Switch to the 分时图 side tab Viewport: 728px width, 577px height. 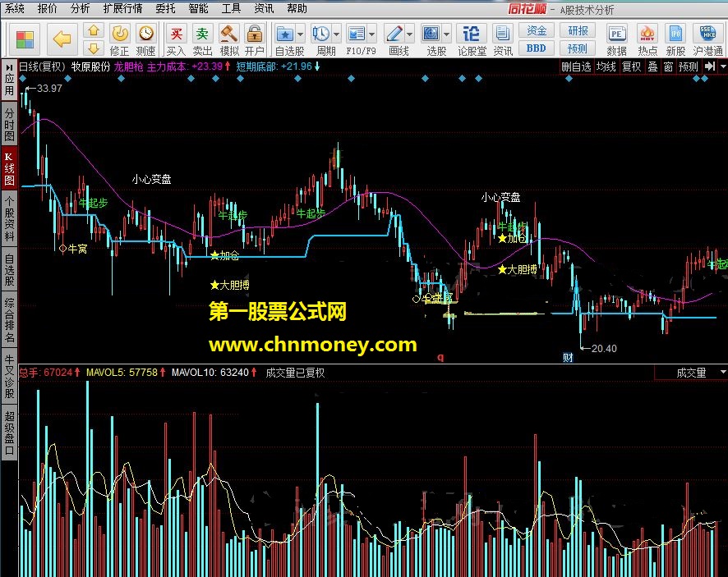pos(9,124)
